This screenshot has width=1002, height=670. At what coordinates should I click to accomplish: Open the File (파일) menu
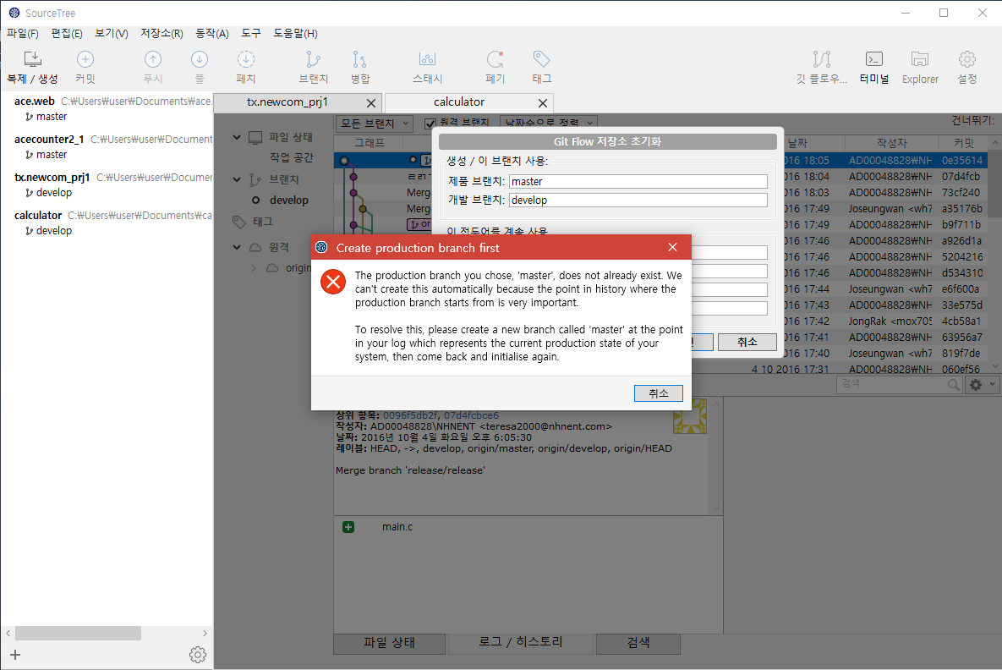22,33
